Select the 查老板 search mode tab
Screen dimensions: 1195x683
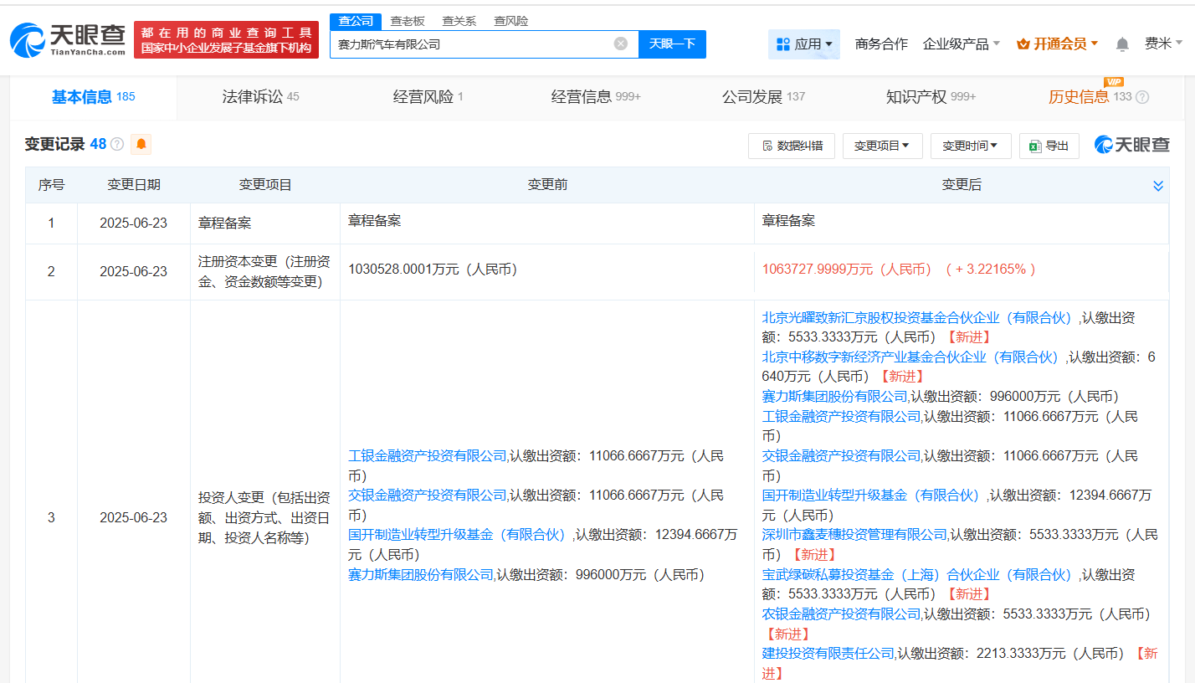click(x=408, y=21)
